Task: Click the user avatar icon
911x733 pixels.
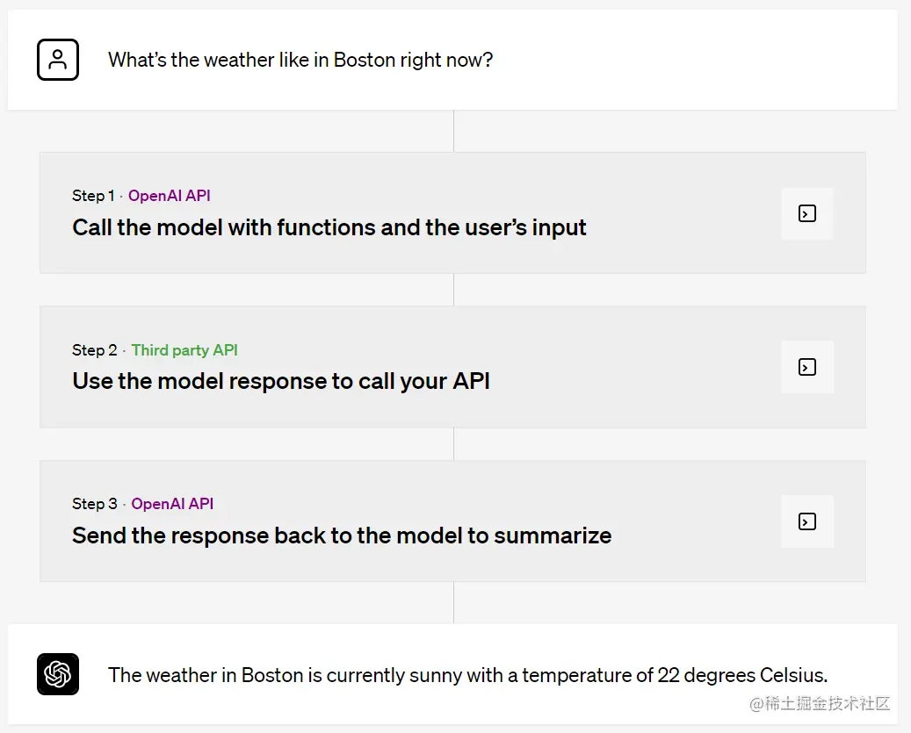Action: click(57, 60)
